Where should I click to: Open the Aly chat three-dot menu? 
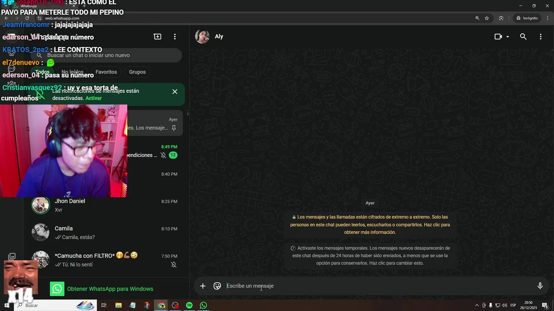click(541, 37)
